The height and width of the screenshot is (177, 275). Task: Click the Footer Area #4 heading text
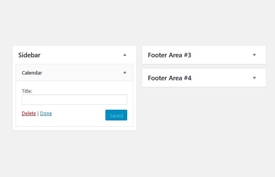click(170, 78)
